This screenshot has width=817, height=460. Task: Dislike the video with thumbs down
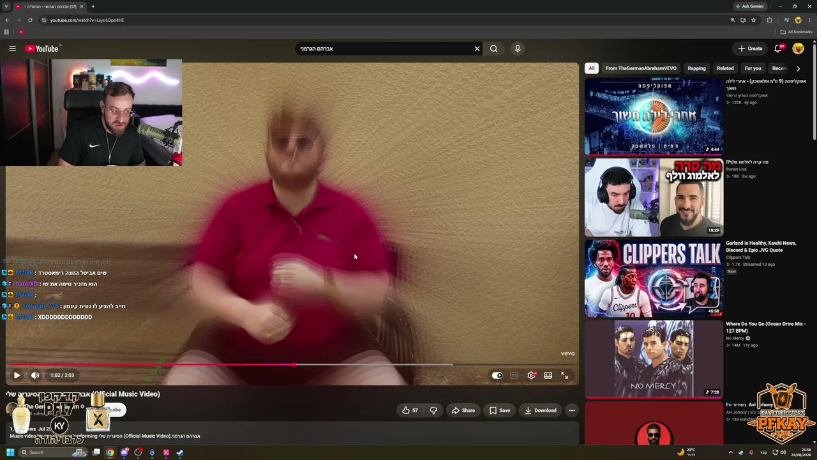click(x=433, y=410)
